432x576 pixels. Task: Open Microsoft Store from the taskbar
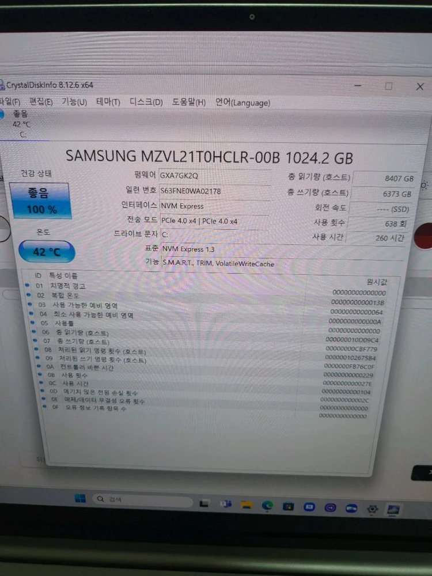288,506
